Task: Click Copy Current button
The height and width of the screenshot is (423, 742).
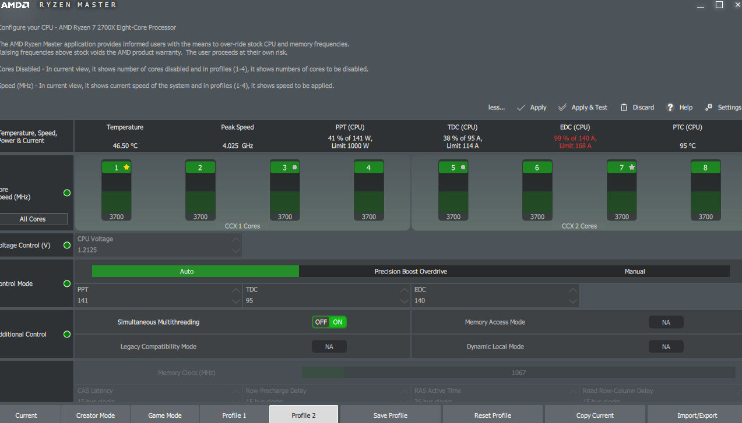Action: coord(595,415)
